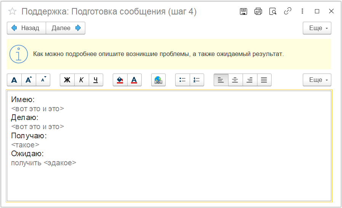This screenshot has height=208, width=342.
Task: Click the save floppy disk icon
Action: [244, 11]
